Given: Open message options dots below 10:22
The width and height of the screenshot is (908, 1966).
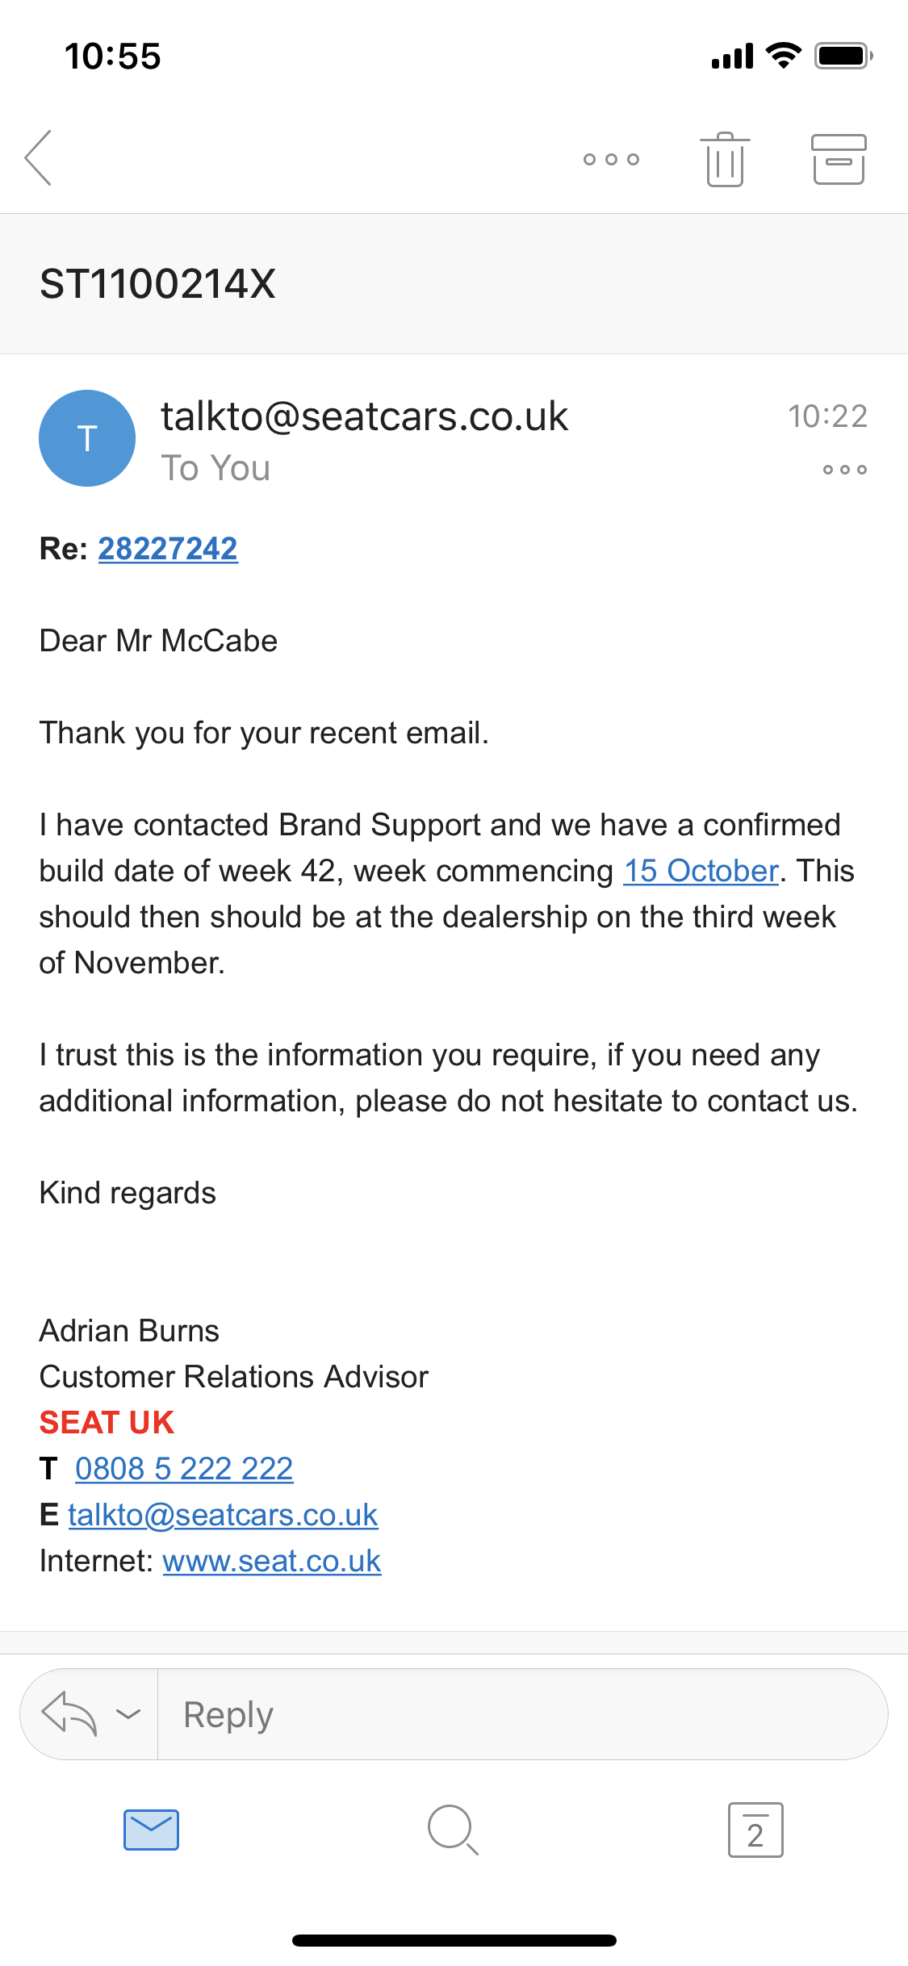Looking at the screenshot, I should 845,470.
